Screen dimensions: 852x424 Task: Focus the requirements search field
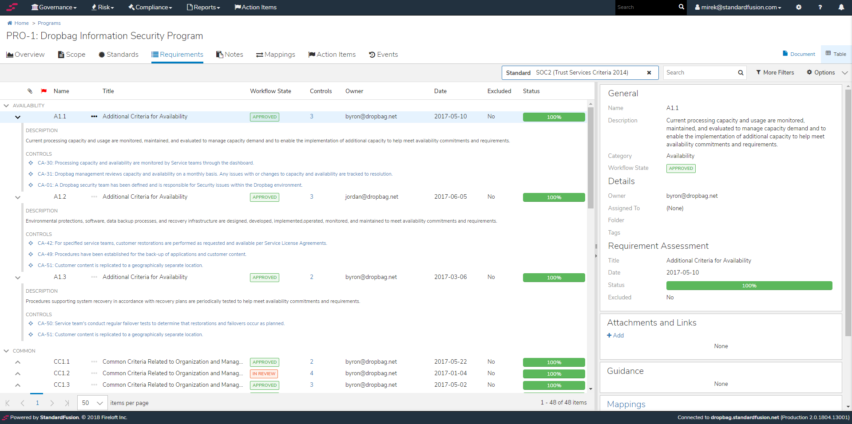point(700,73)
